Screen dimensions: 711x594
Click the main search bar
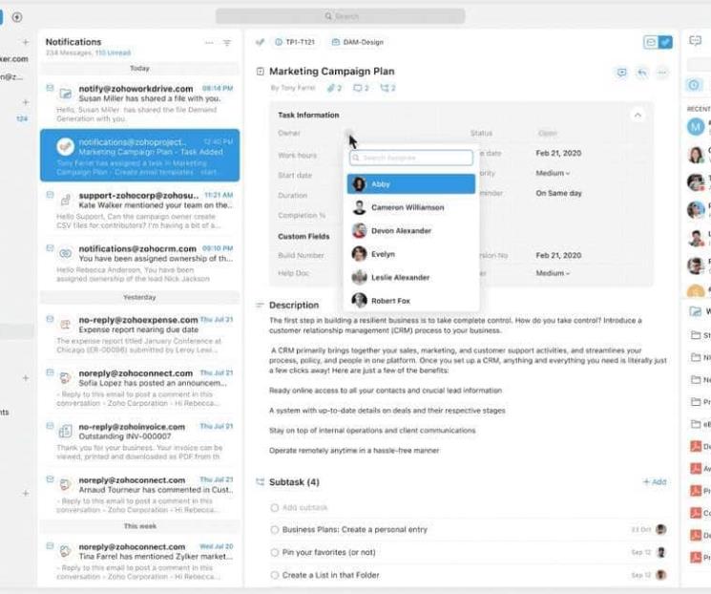(x=340, y=16)
